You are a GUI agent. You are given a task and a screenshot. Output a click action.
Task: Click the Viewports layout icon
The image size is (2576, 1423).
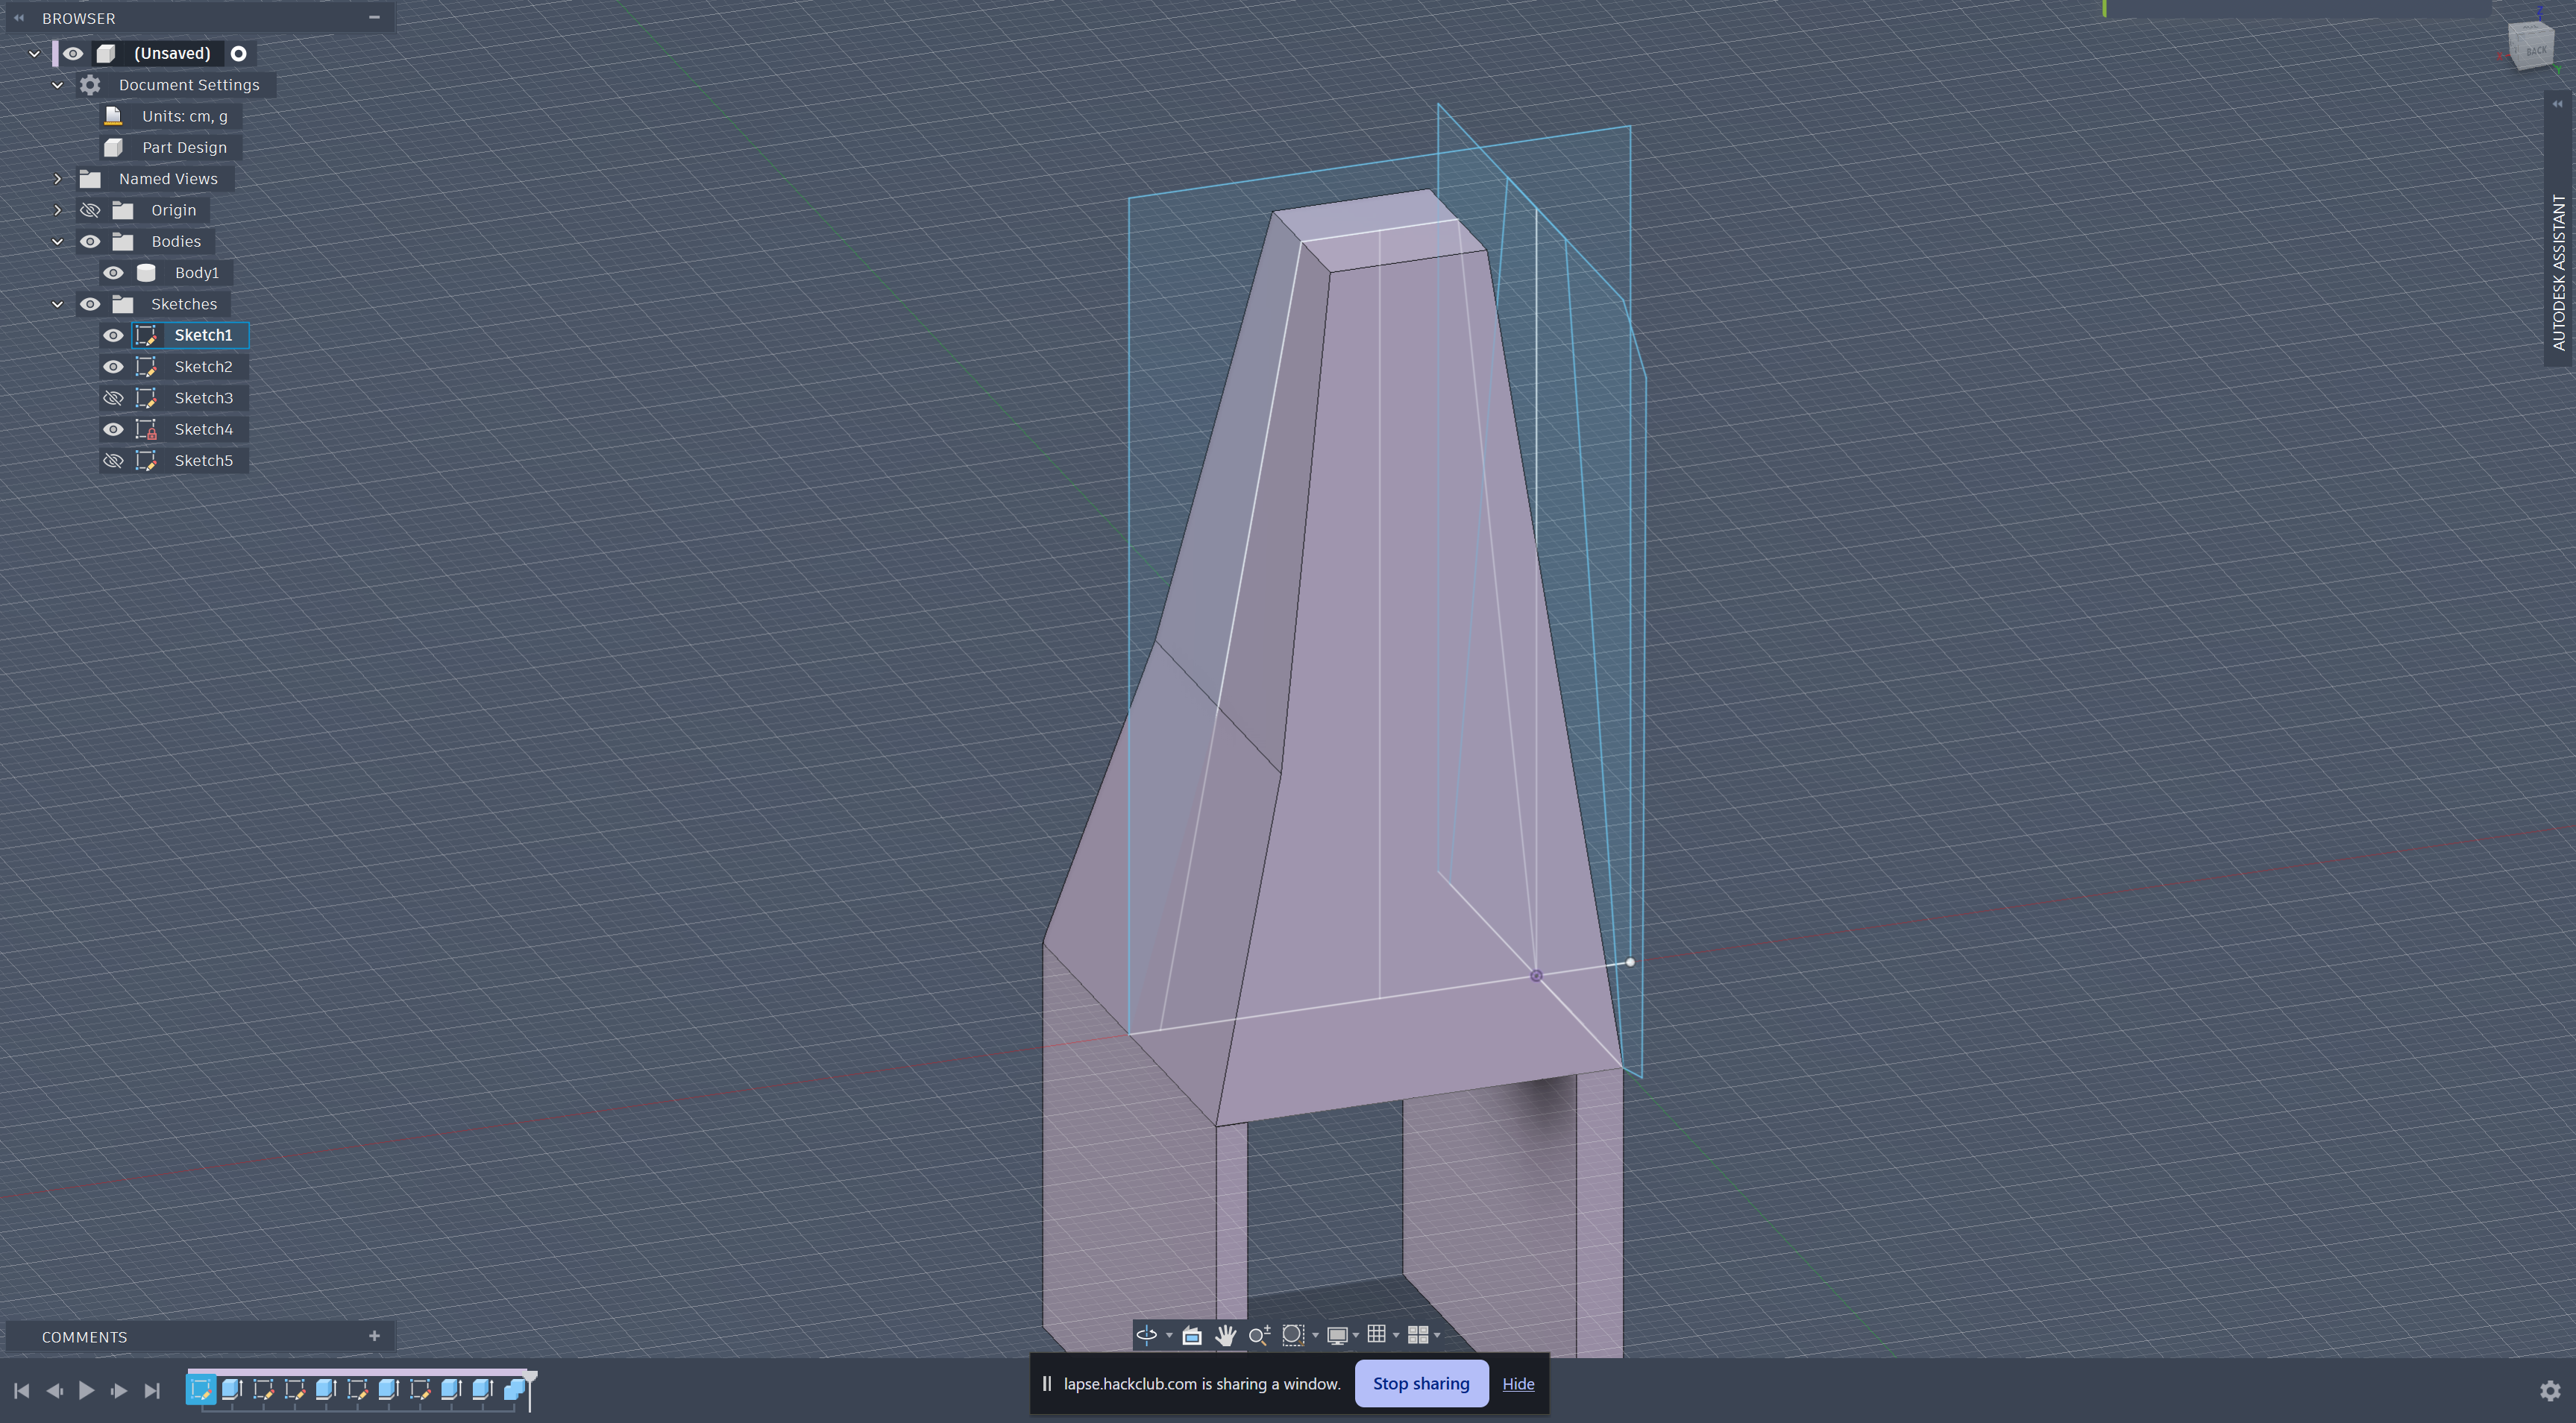tap(1417, 1335)
